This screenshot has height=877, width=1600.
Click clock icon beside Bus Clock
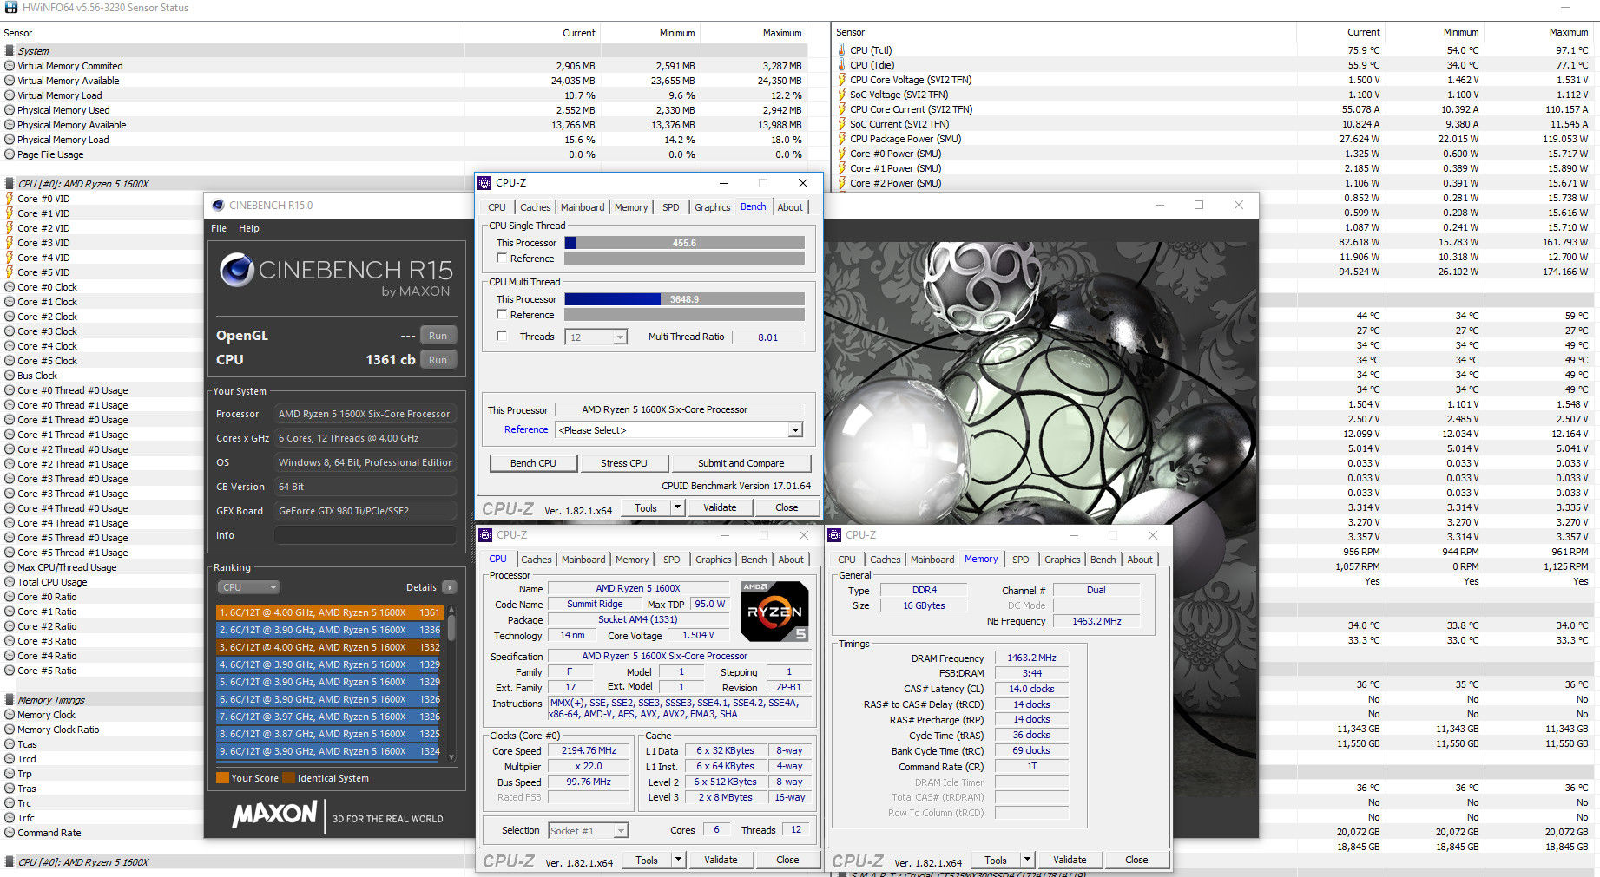pos(10,376)
